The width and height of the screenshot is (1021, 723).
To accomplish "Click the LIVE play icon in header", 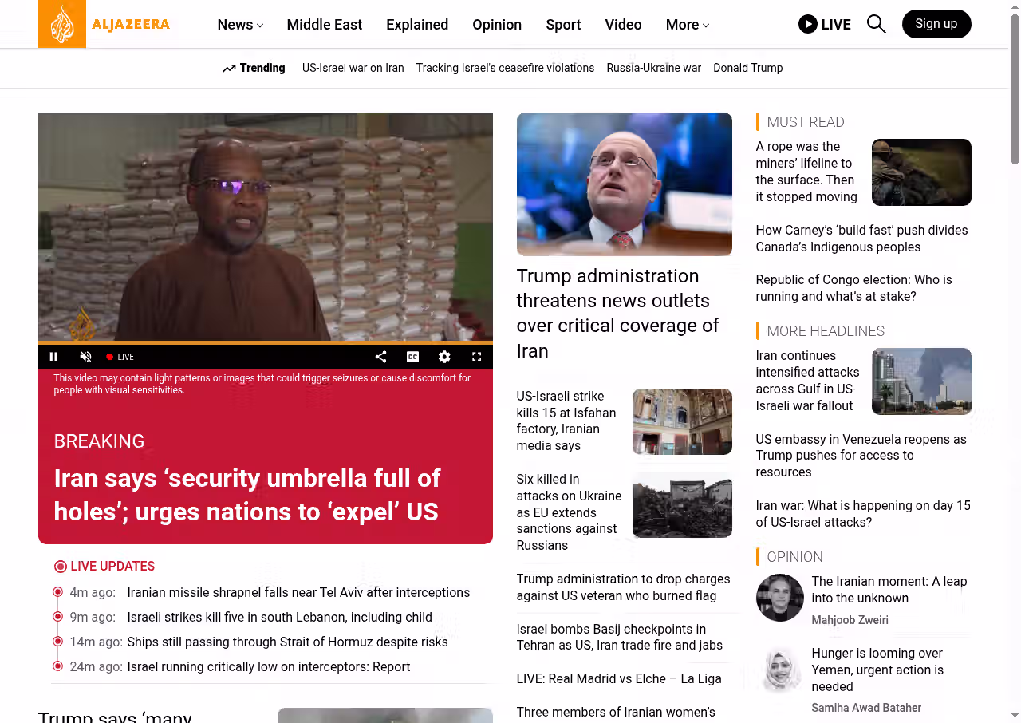I will point(807,24).
